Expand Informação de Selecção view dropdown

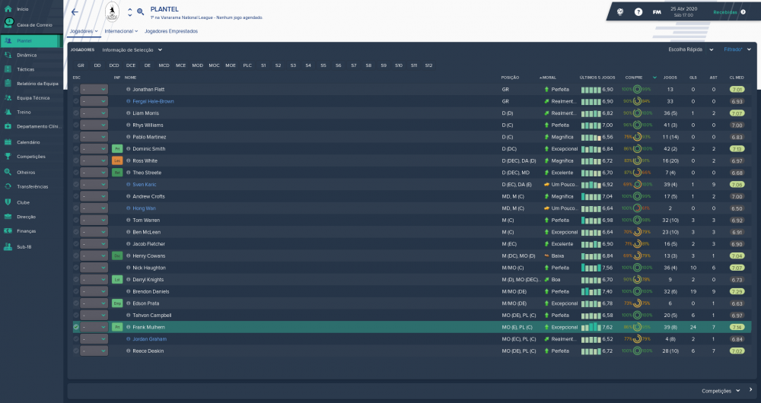coord(132,49)
